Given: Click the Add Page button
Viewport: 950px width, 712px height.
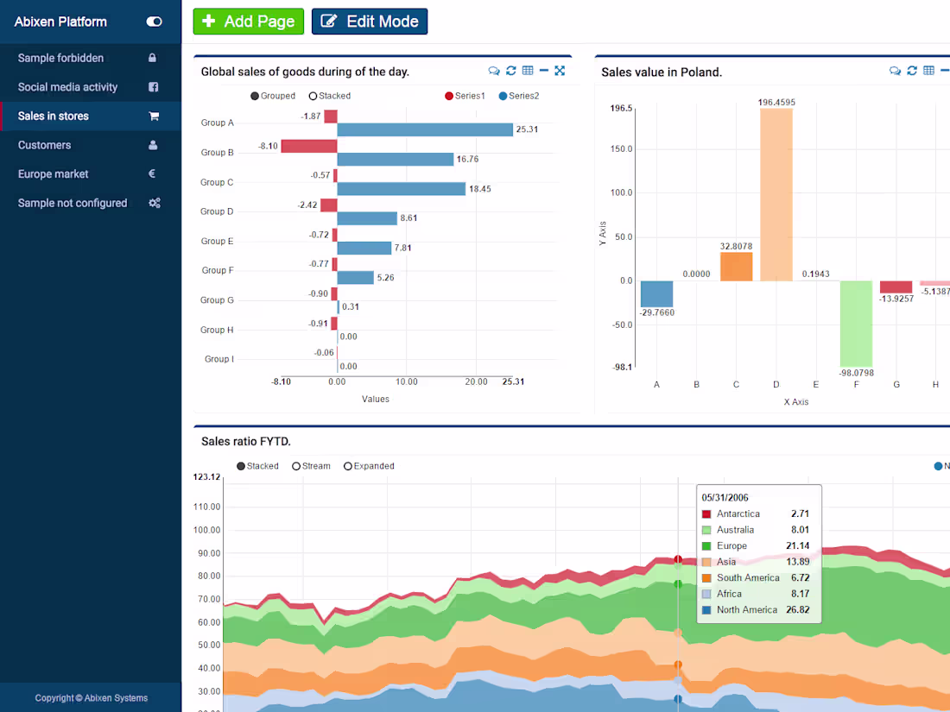Looking at the screenshot, I should coord(248,22).
